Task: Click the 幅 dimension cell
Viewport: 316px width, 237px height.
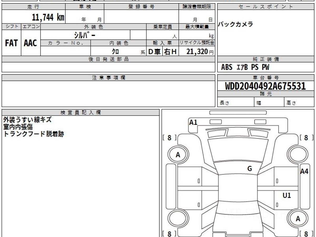Action: tap(269, 102)
